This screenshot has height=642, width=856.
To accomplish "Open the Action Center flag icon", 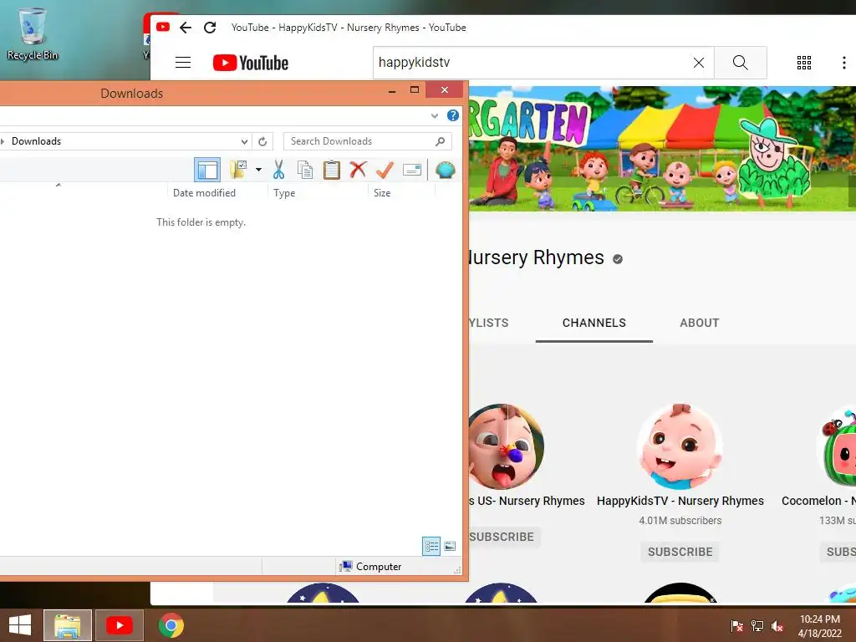I will click(736, 626).
